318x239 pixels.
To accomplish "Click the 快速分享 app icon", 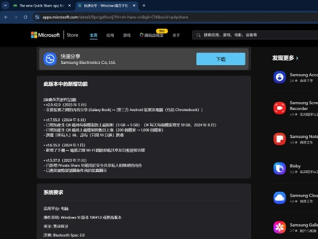I will [x=50, y=59].
